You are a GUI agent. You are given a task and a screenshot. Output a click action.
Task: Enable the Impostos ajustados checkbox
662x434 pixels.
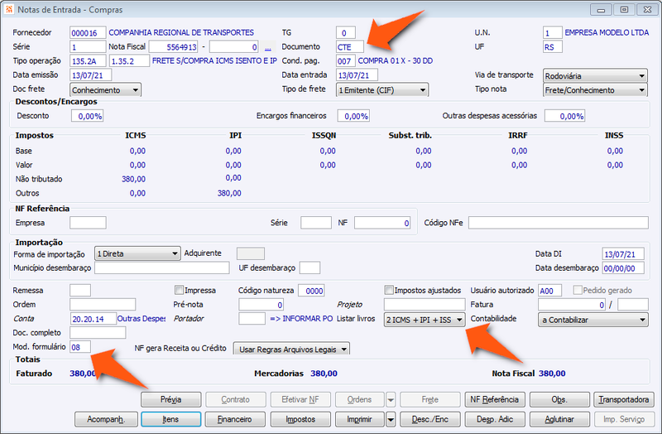(389, 290)
